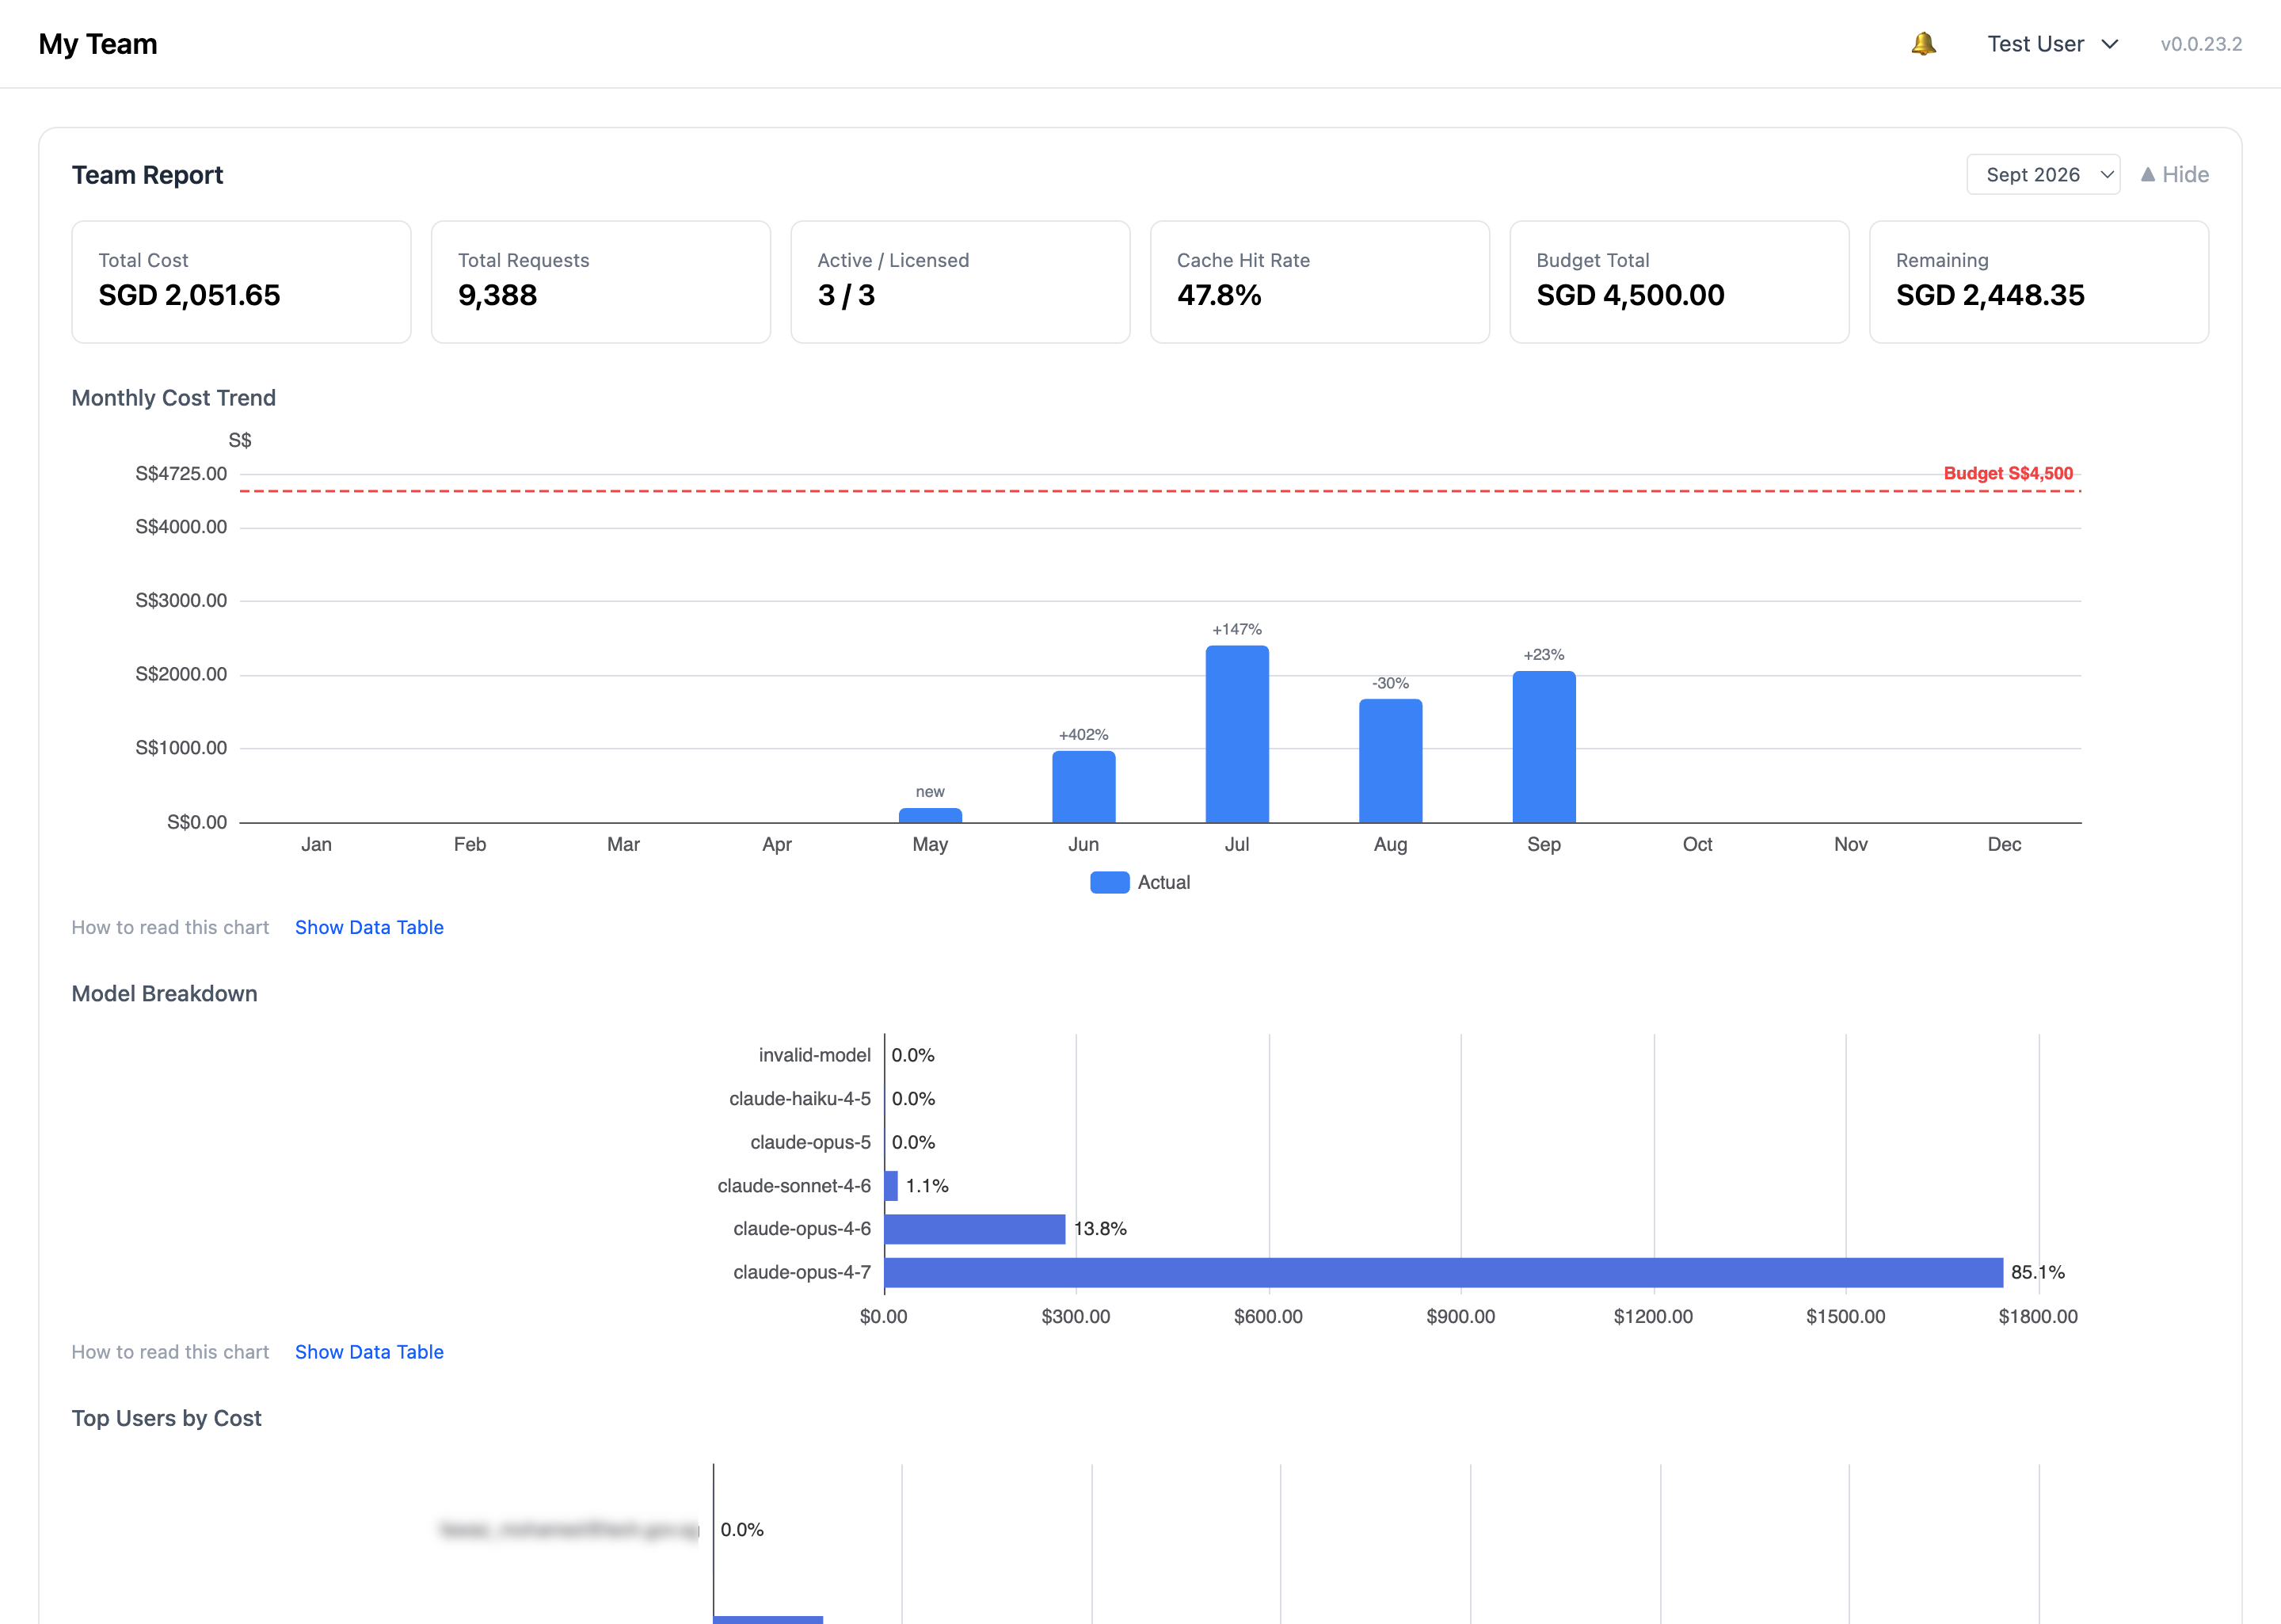Screen dimensions: 2281x1624
Task: Select the Jun bar in cost trend
Action: point(1083,787)
